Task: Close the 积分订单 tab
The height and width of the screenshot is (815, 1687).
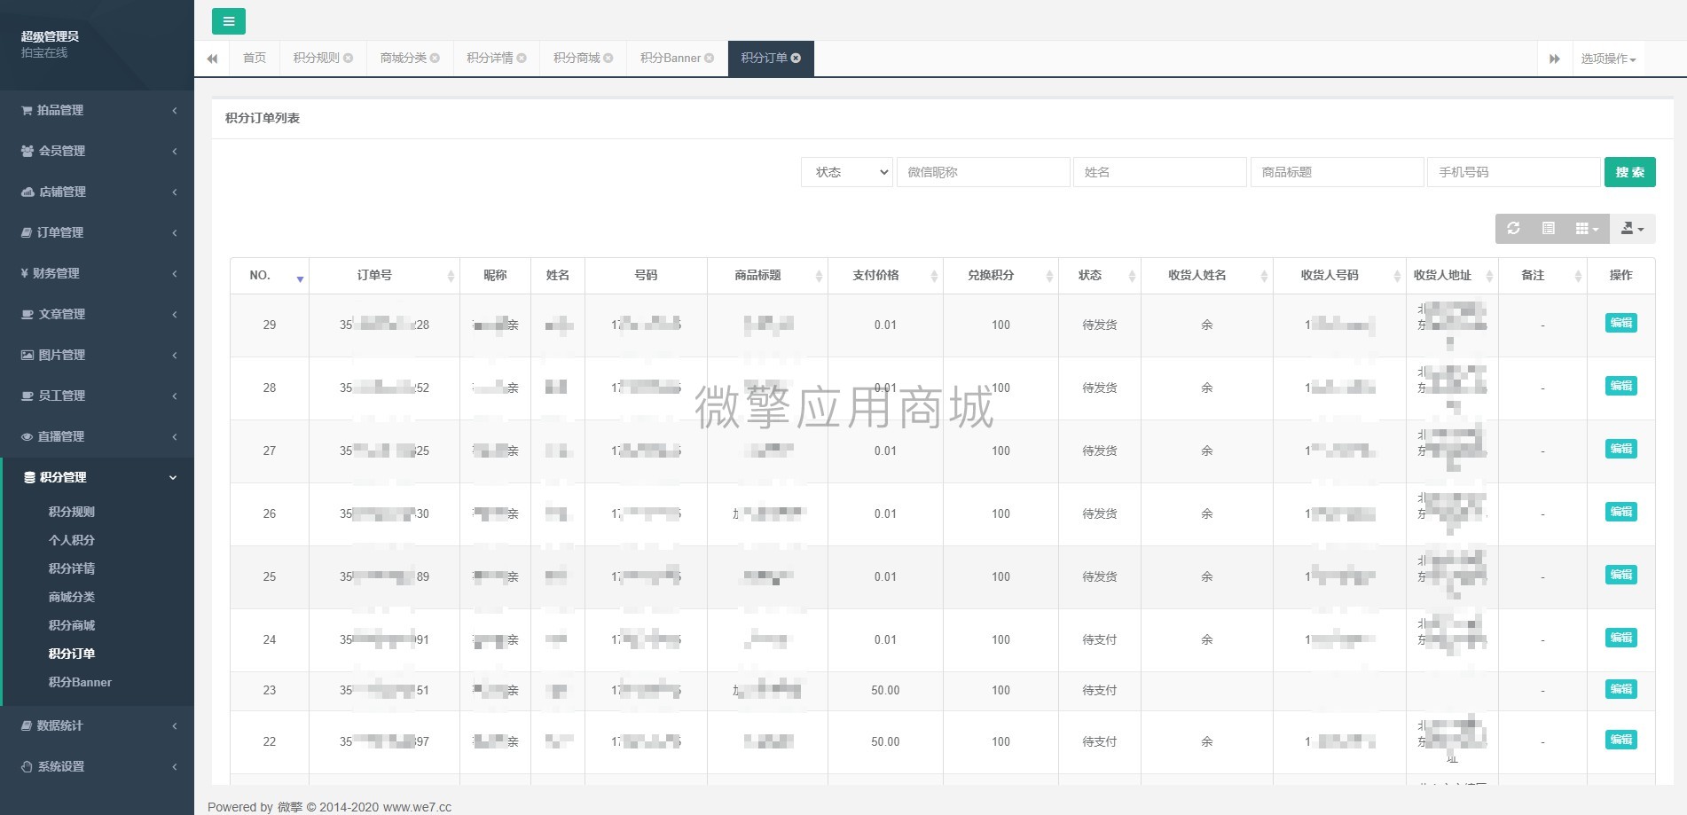Action: tap(796, 59)
